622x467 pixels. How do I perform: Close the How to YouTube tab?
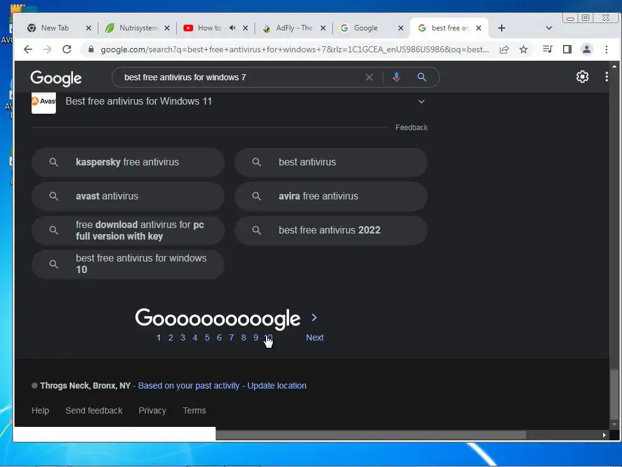click(245, 28)
